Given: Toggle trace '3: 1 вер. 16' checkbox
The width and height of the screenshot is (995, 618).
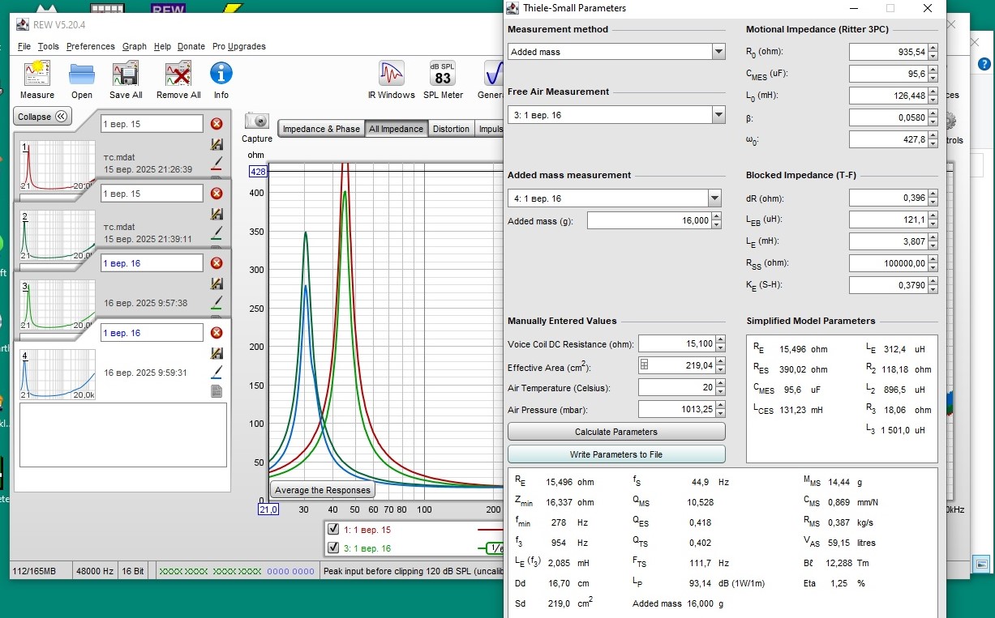Looking at the screenshot, I should coord(333,548).
